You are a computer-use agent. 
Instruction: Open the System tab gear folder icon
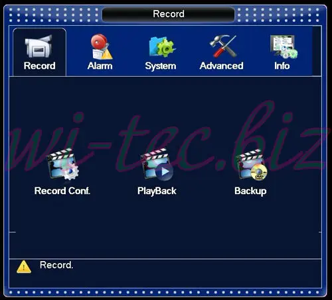(162, 46)
